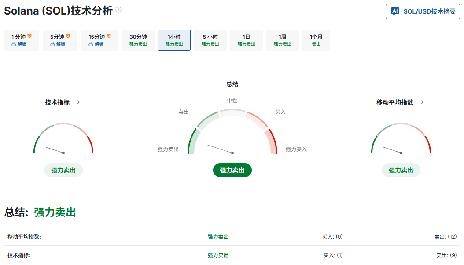Click the pro badge icon on 1分钟 tab

point(29,36)
